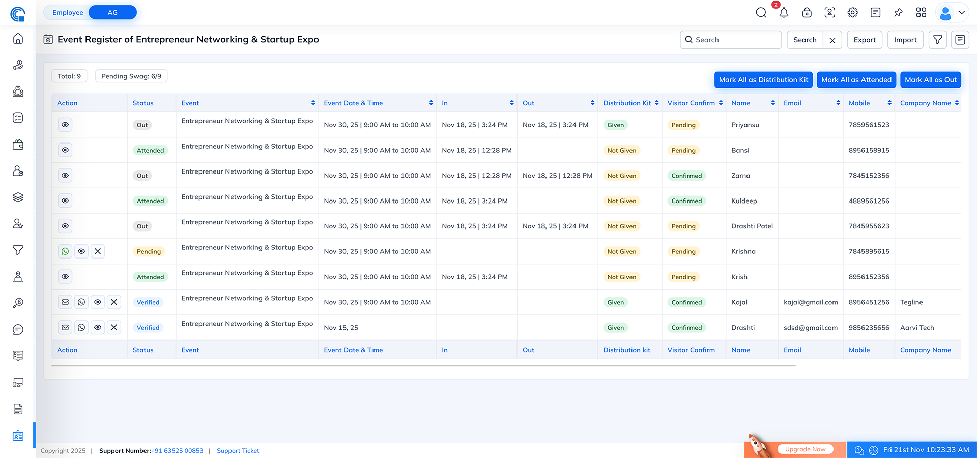Open the filter funnel icon in the sidebar
Screen dimensions: 977x458
tap(18, 250)
